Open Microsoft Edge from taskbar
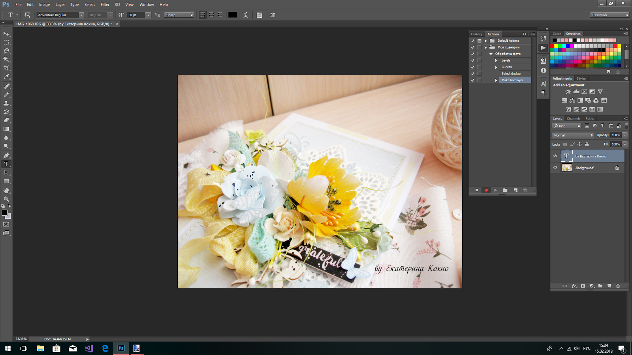The width and height of the screenshot is (632, 355). tap(105, 348)
